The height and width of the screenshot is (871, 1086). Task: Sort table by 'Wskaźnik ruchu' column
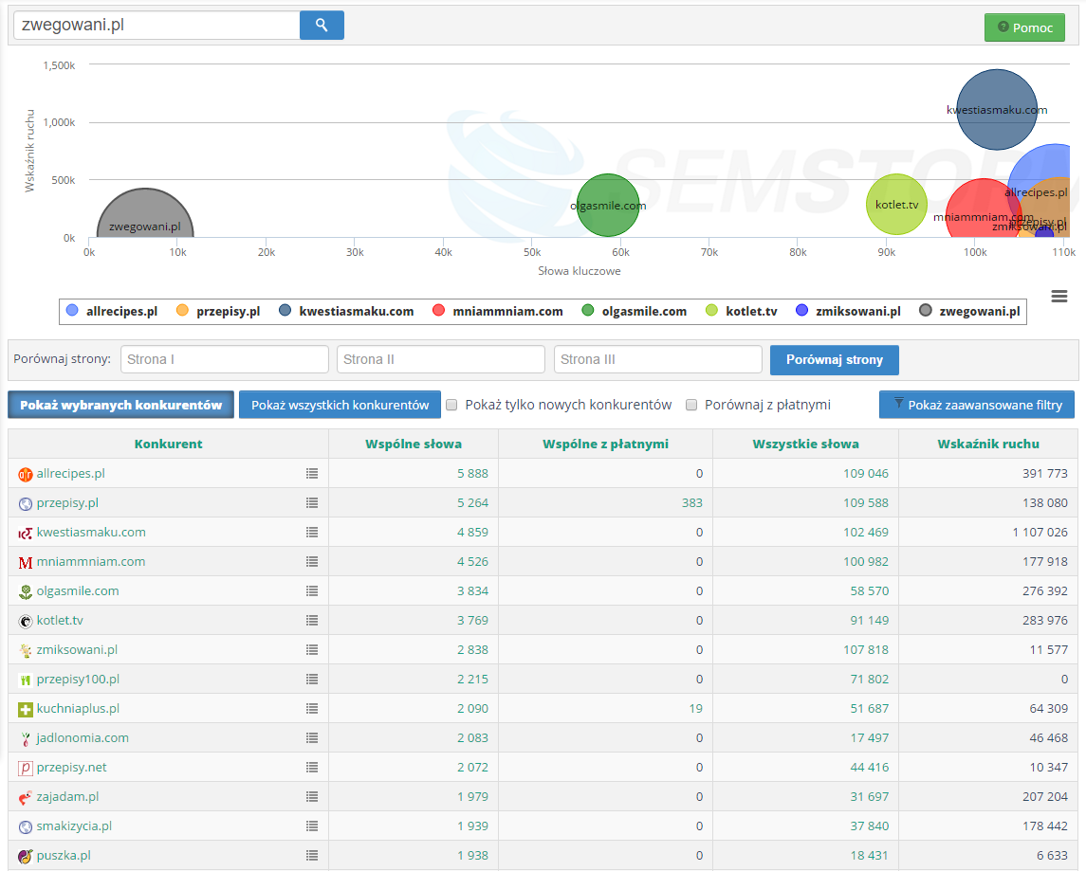988,445
